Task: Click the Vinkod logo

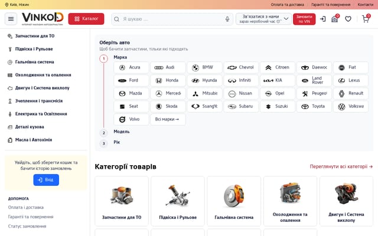Action: click(43, 19)
